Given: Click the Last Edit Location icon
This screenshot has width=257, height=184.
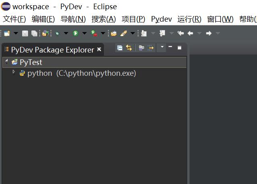Looking at the screenshot, I should click(x=181, y=33).
